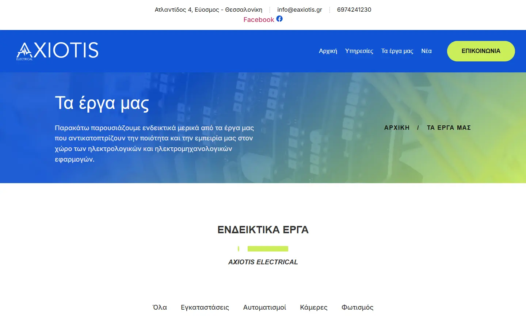Show the Φωτισμός category
This screenshot has width=526, height=329.
point(358,307)
